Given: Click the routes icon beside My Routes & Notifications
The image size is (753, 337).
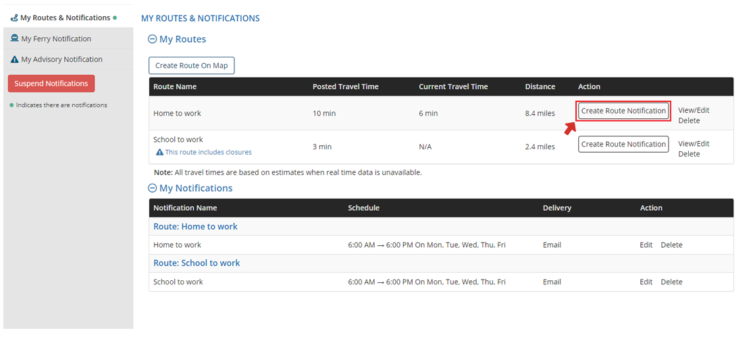Looking at the screenshot, I should tap(14, 18).
